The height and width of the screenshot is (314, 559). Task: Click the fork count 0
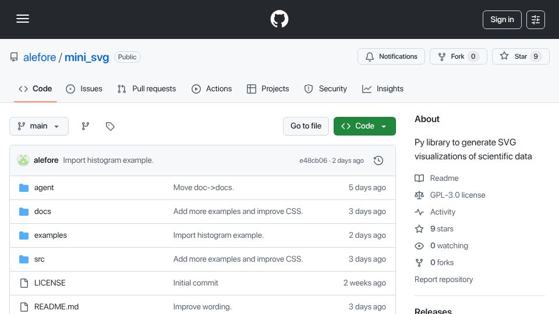[x=473, y=56]
